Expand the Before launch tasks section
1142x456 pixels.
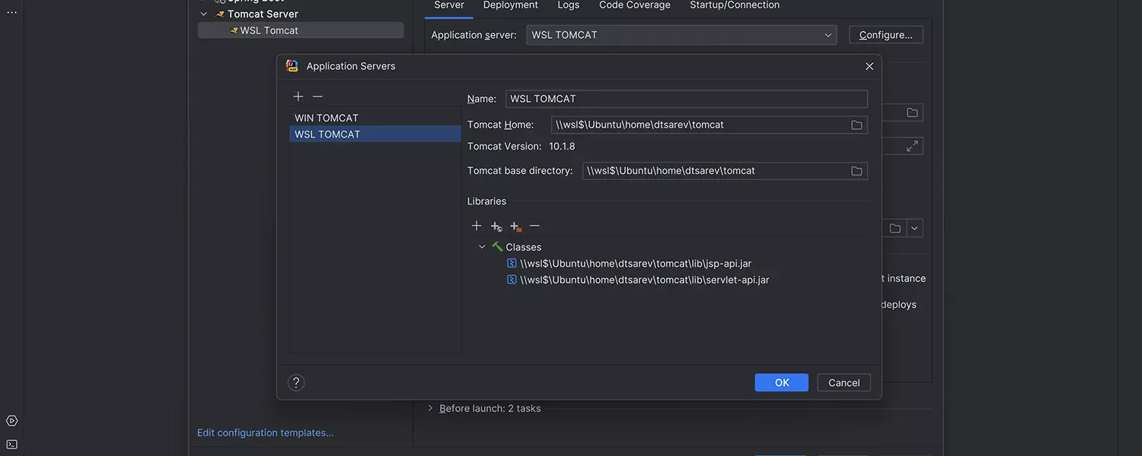coord(430,409)
